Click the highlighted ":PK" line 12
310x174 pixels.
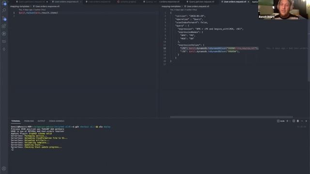click(x=219, y=48)
